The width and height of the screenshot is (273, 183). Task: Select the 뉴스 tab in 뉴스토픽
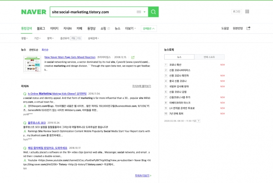coord(179,57)
